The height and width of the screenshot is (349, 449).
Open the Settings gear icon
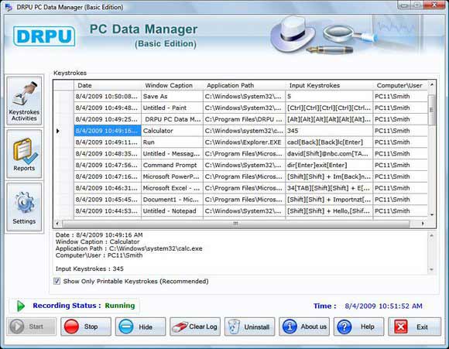click(24, 207)
